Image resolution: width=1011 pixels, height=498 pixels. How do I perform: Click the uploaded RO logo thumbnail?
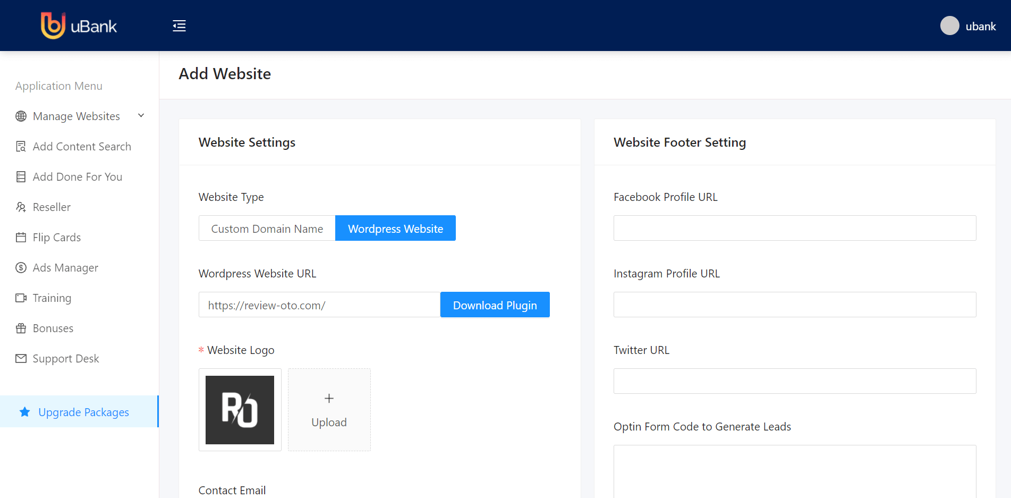[x=240, y=410]
